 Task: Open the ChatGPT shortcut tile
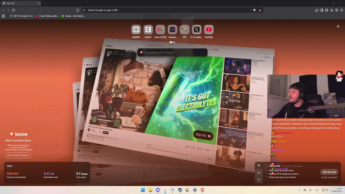[x=136, y=30]
